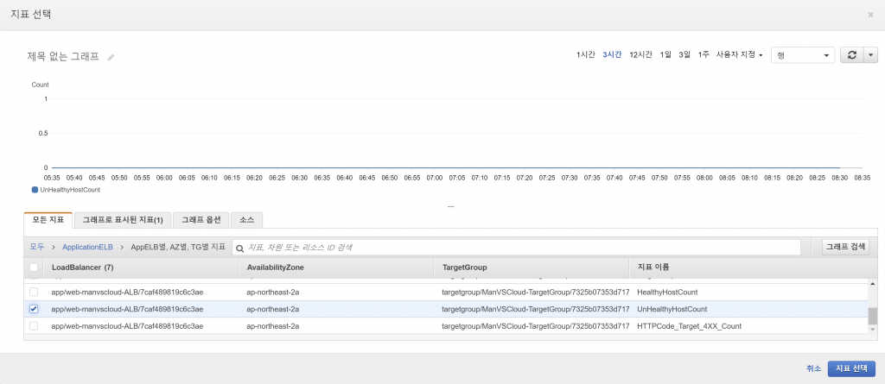Check the HTTPCode_Target_4XX_Count row
This screenshot has height=384, width=885.
coord(34,325)
